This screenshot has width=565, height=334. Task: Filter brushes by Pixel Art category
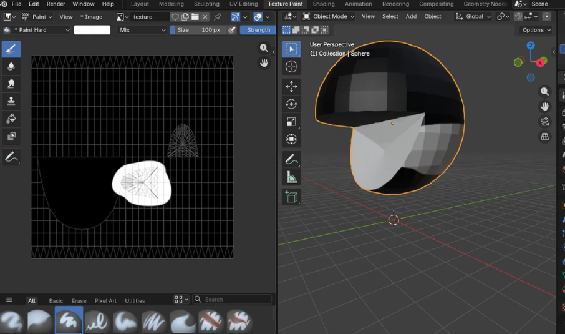pos(105,300)
